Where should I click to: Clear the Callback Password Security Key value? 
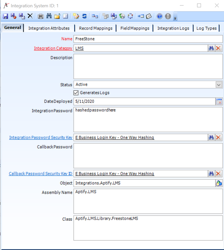tap(219, 173)
